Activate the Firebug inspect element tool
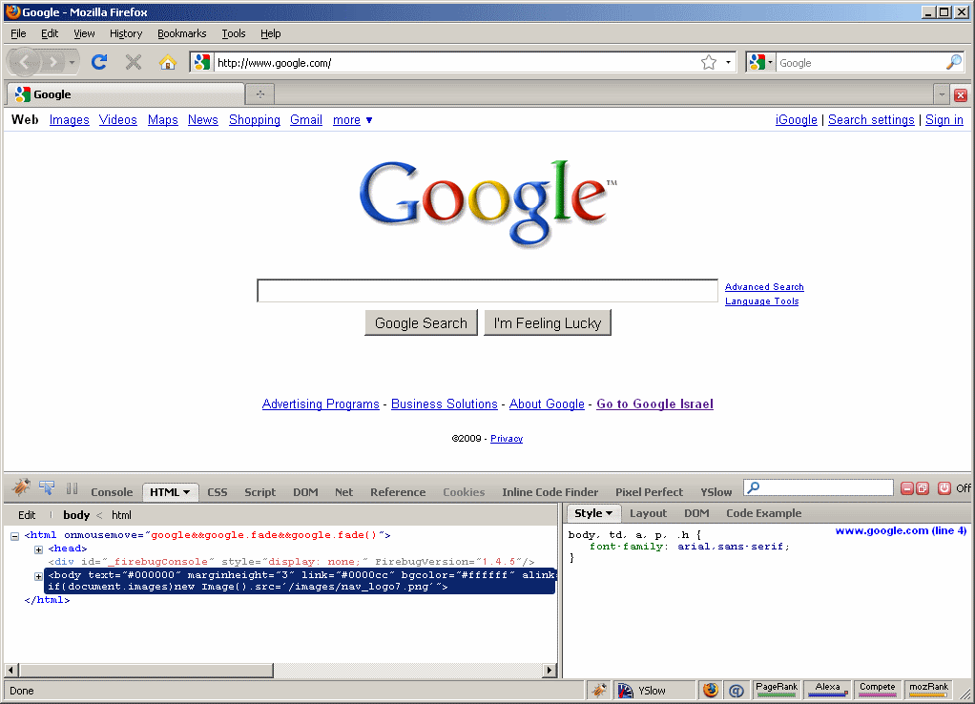The height and width of the screenshot is (704, 975). [x=47, y=488]
